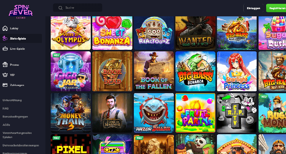
Task: Open the Book of Dead game
Action: click(112, 71)
